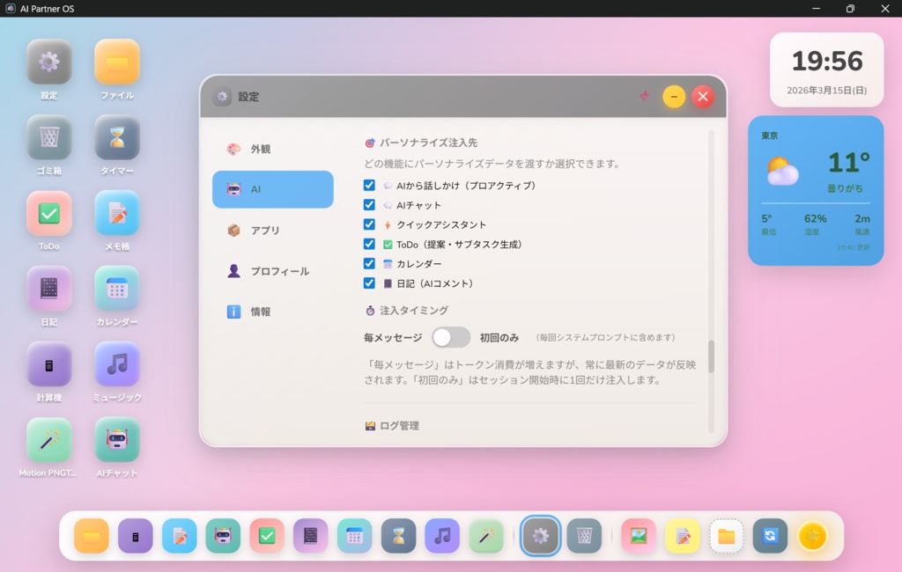Launch 計算機 from the dock

135,535
